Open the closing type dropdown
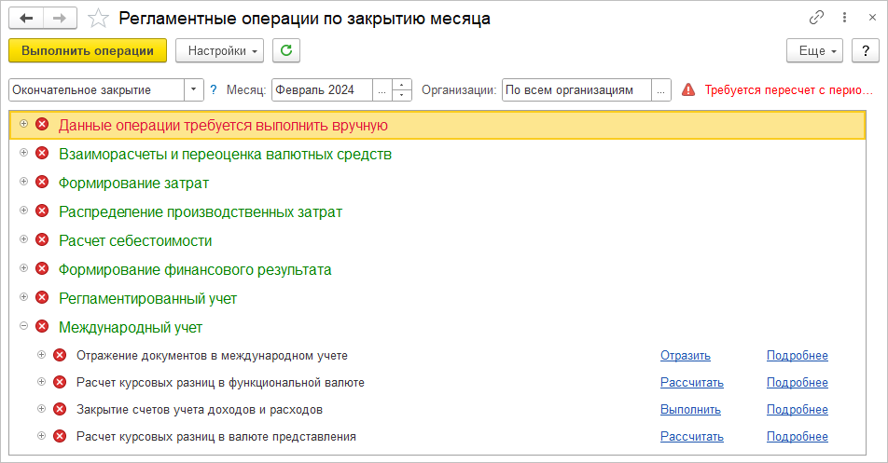This screenshot has height=463, width=888. click(x=194, y=90)
